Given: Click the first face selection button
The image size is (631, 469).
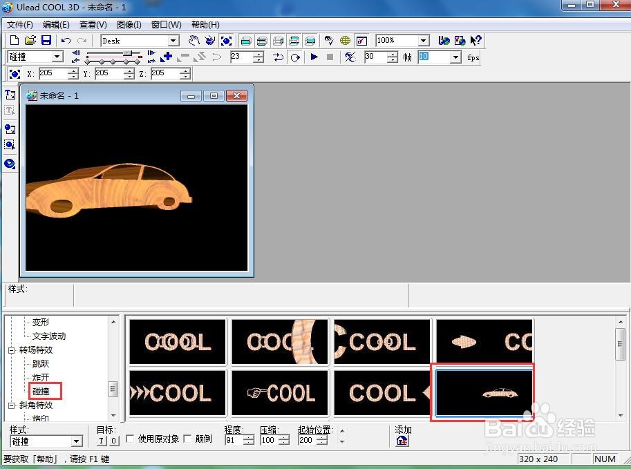Looking at the screenshot, I should click(x=246, y=41).
